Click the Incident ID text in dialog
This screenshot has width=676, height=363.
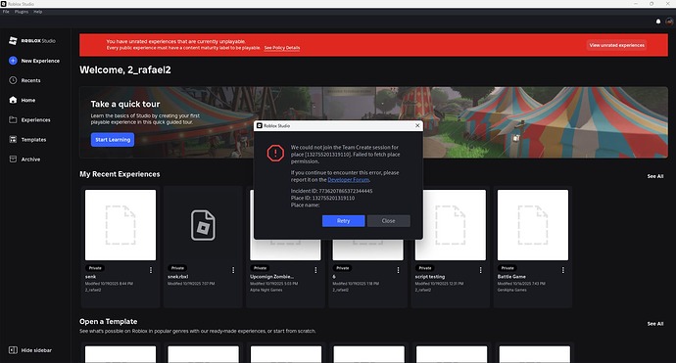pyautogui.click(x=331, y=191)
